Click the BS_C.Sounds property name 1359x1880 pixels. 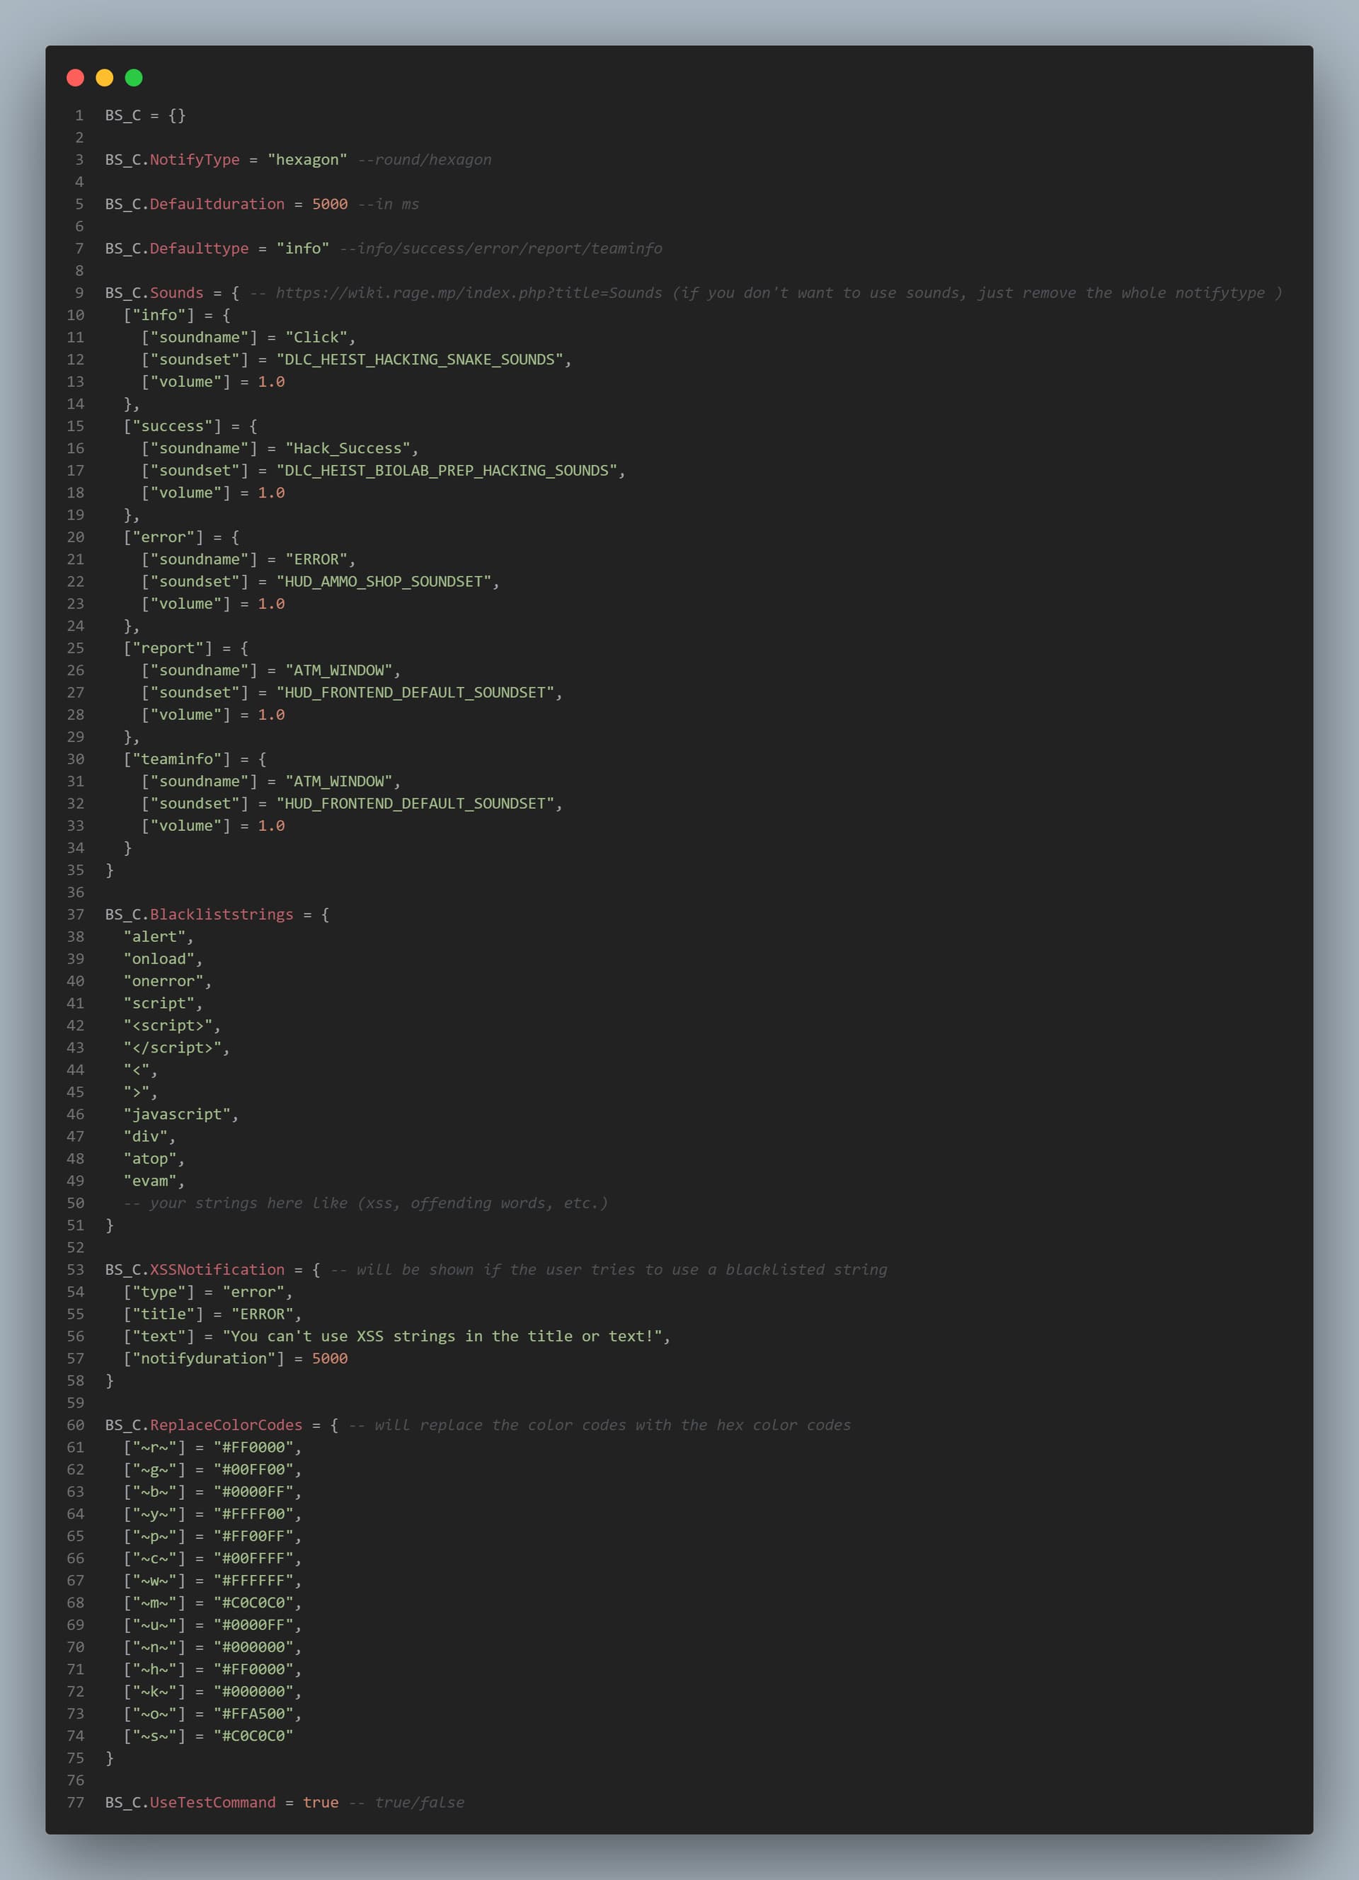176,292
